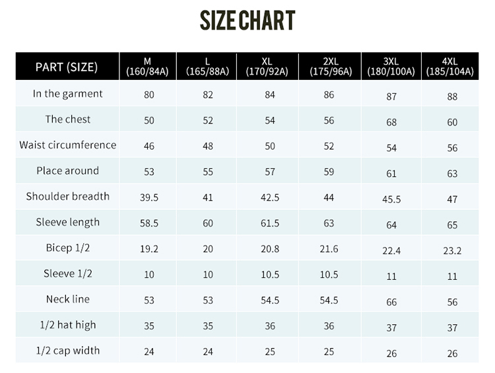
Task: Click the Waist circumference row label
Action: click(68, 145)
